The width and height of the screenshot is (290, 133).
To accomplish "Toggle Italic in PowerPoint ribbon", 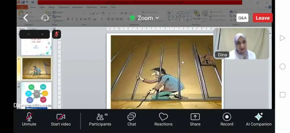I will pyautogui.click(x=72, y=19).
